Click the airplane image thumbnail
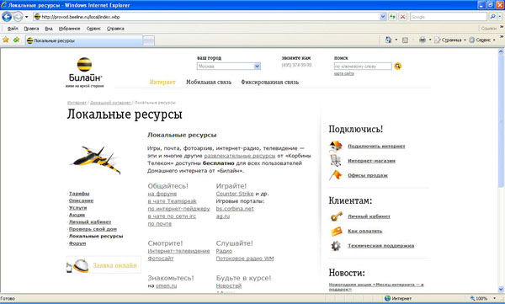The height and width of the screenshot is (304, 505). click(x=96, y=160)
